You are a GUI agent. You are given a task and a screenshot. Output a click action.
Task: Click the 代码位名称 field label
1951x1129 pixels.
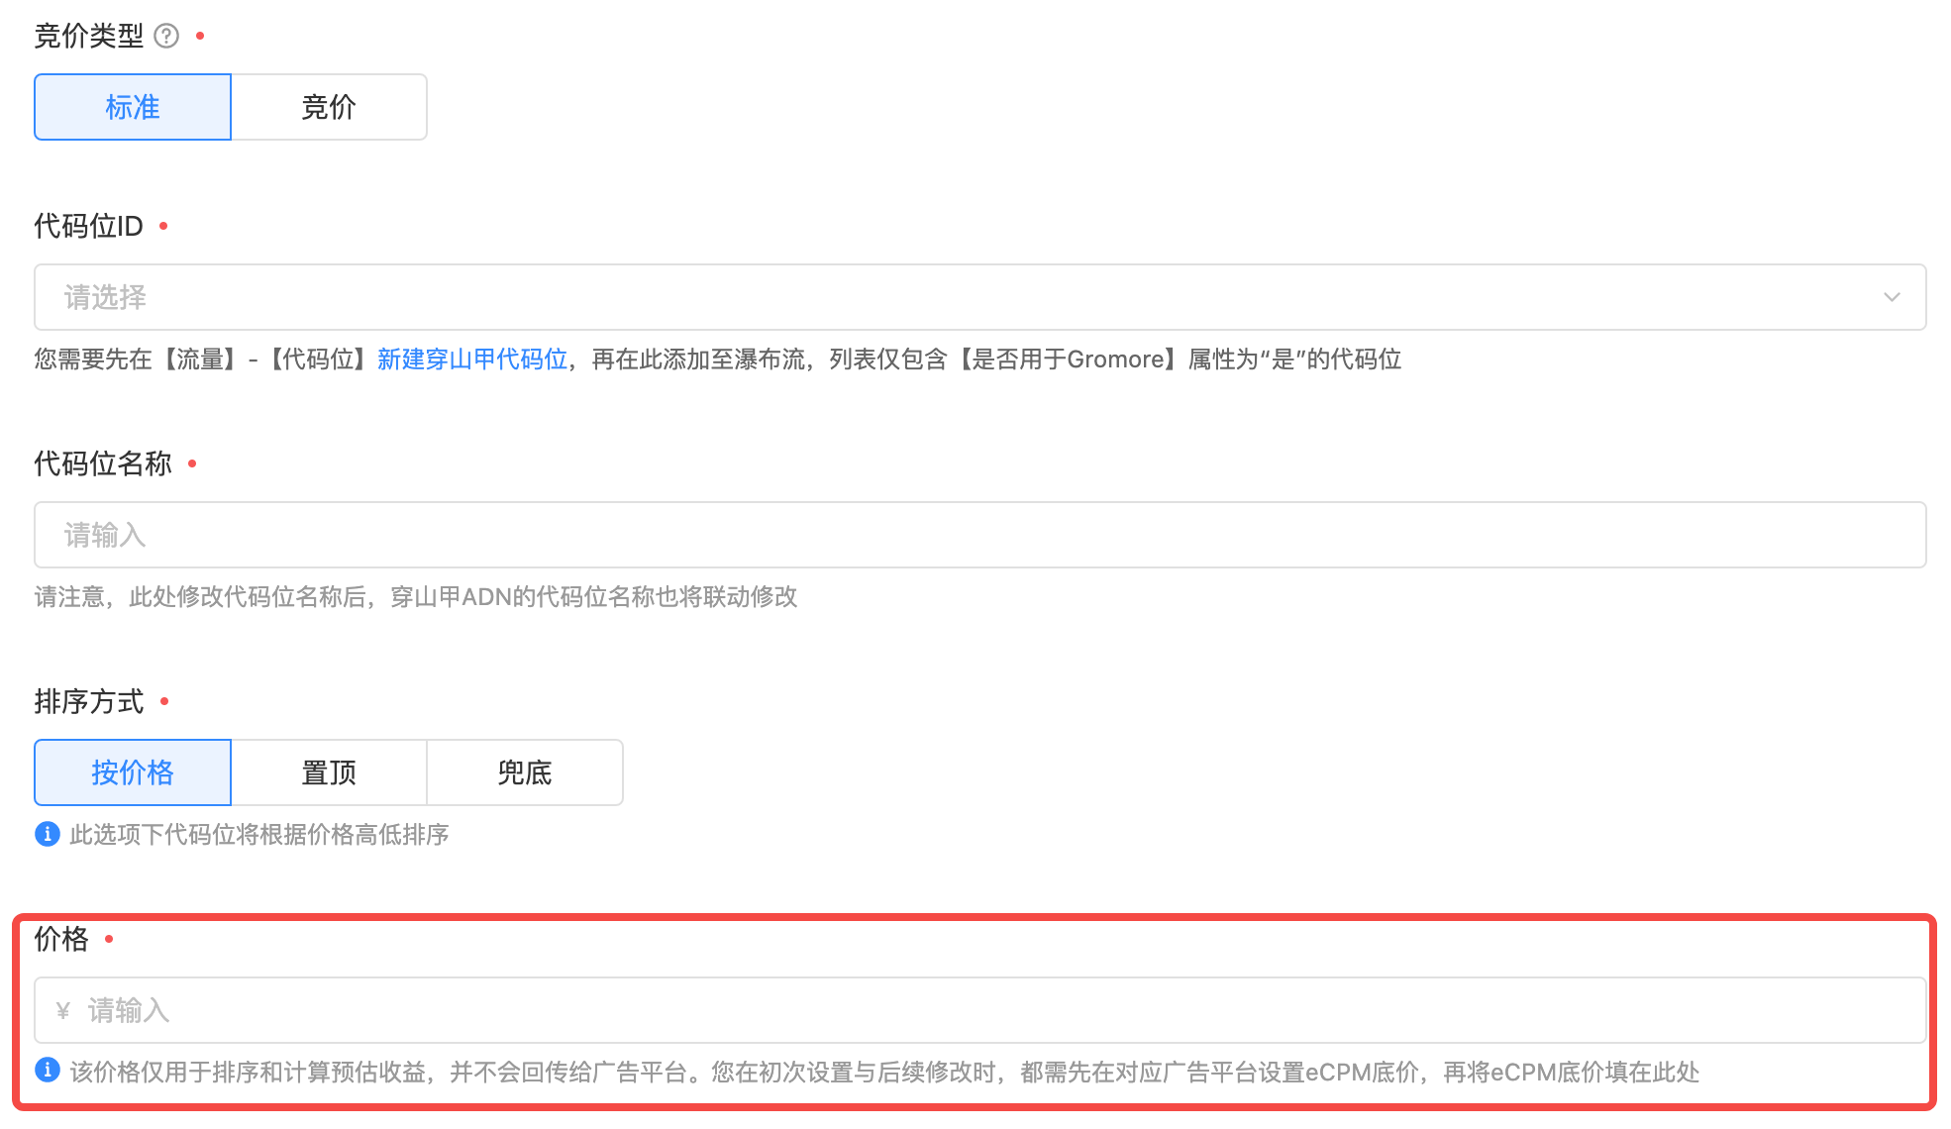[x=103, y=463]
